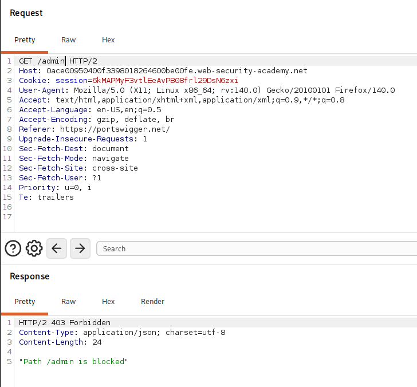Click the Accept-Language header line
Screen dimensions: 417x387
coord(90,109)
